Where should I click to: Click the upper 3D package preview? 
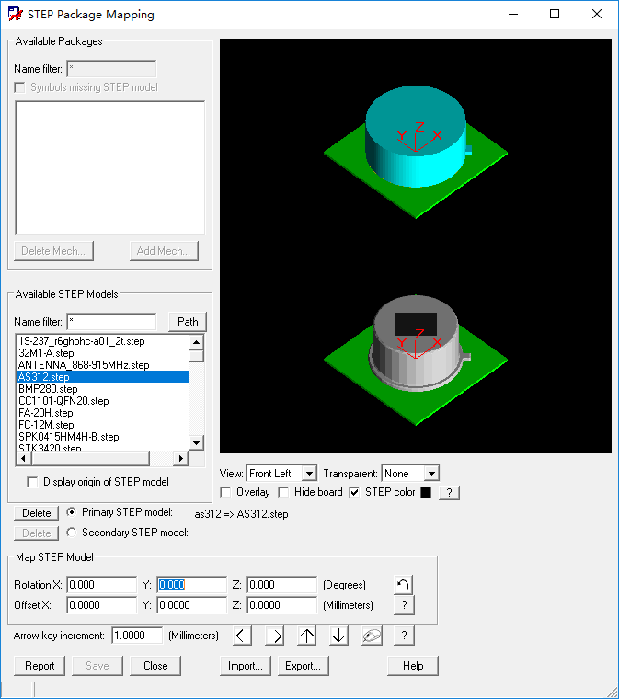tap(416, 142)
